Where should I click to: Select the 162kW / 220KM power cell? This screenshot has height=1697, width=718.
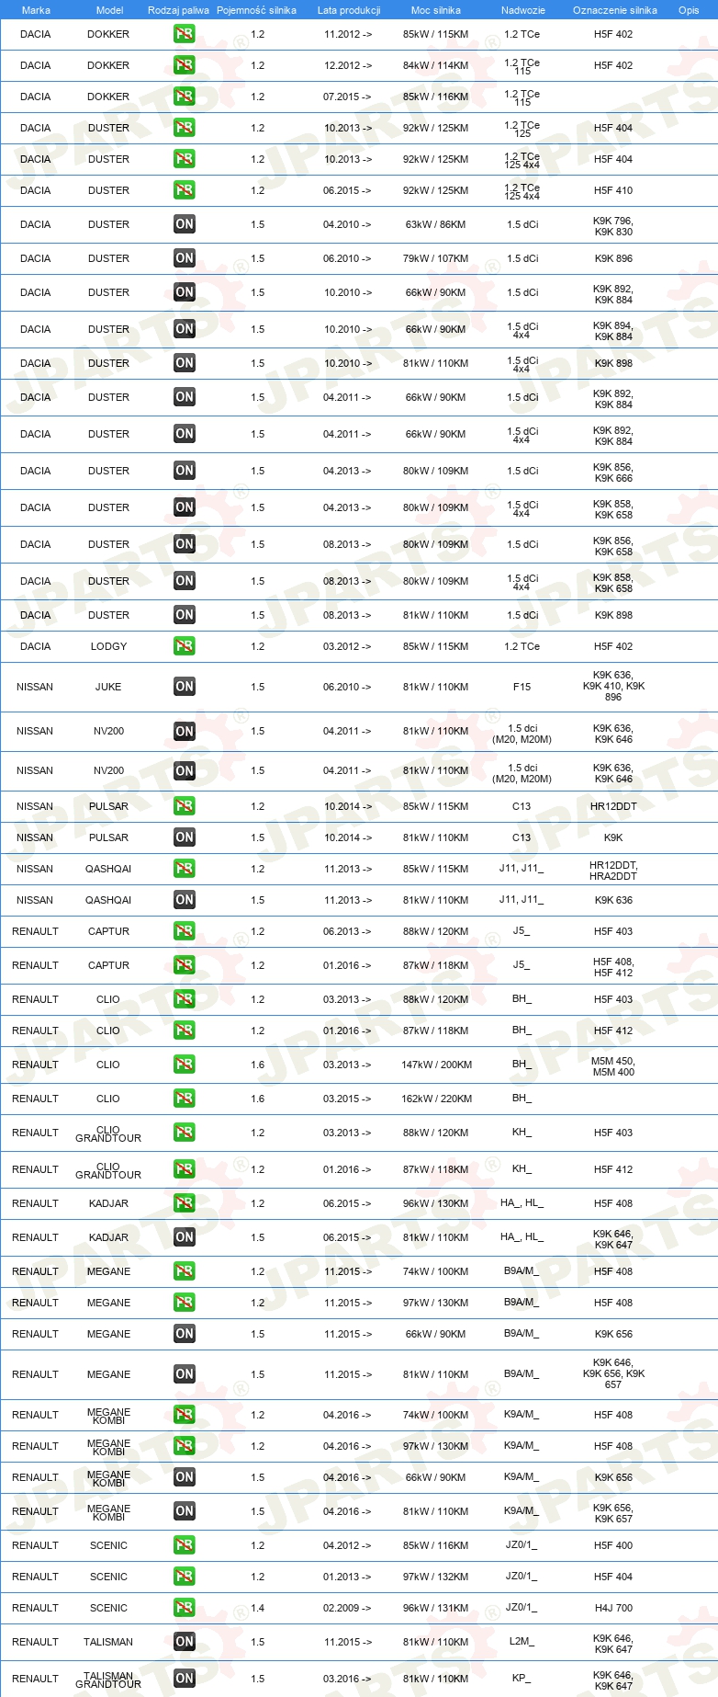[436, 1099]
